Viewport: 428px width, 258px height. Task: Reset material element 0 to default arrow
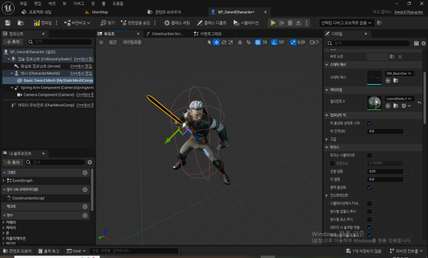pos(419,102)
